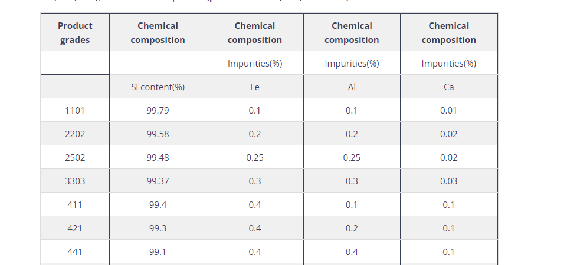Viewport: 577px width, 265px height.
Task: Select the 0.01 Ca impurity cell
Action: [448, 111]
